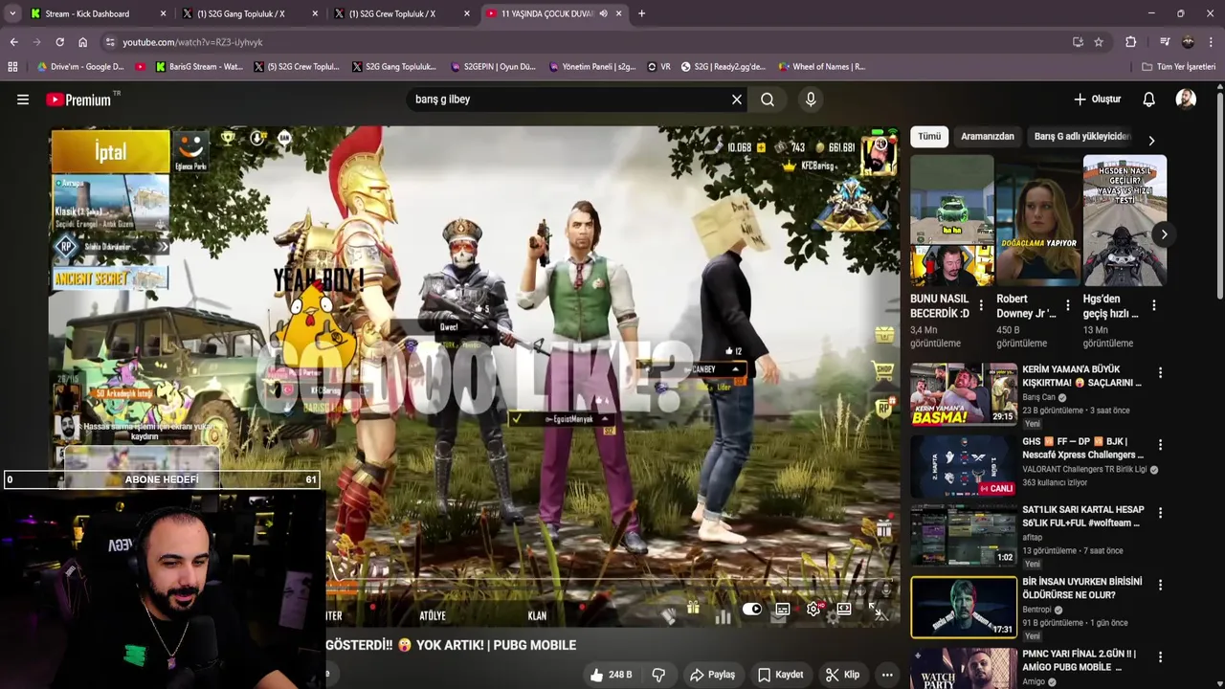The height and width of the screenshot is (689, 1225).
Task: Open Tüm Yer İşaretleri bookmarks folder
Action: pyautogui.click(x=1178, y=67)
